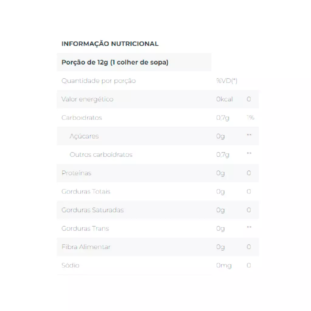Click the 0g value in Proteínas row
311x311 pixels.
point(220,173)
